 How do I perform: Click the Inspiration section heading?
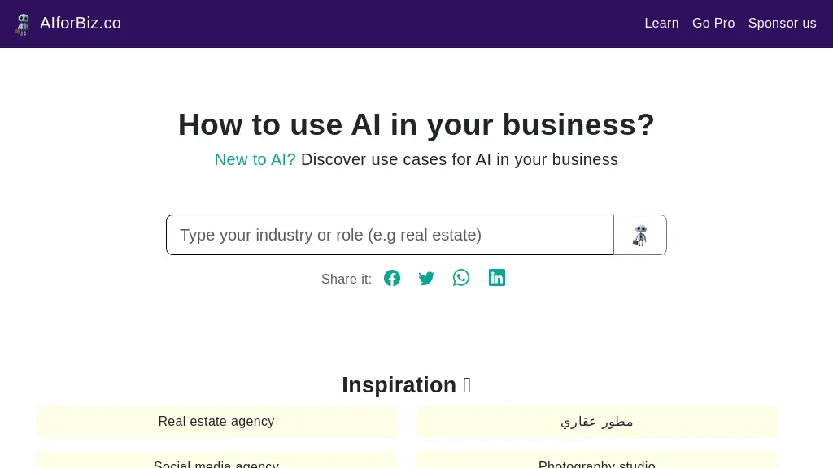[407, 385]
